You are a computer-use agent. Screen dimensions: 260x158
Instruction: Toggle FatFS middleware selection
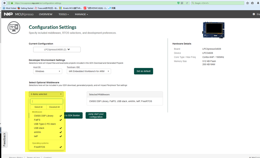(x=46, y=120)
